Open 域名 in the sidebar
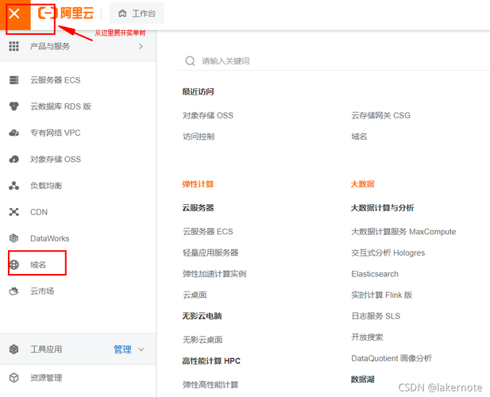Screen dimensions: 490x397 [x=38, y=264]
